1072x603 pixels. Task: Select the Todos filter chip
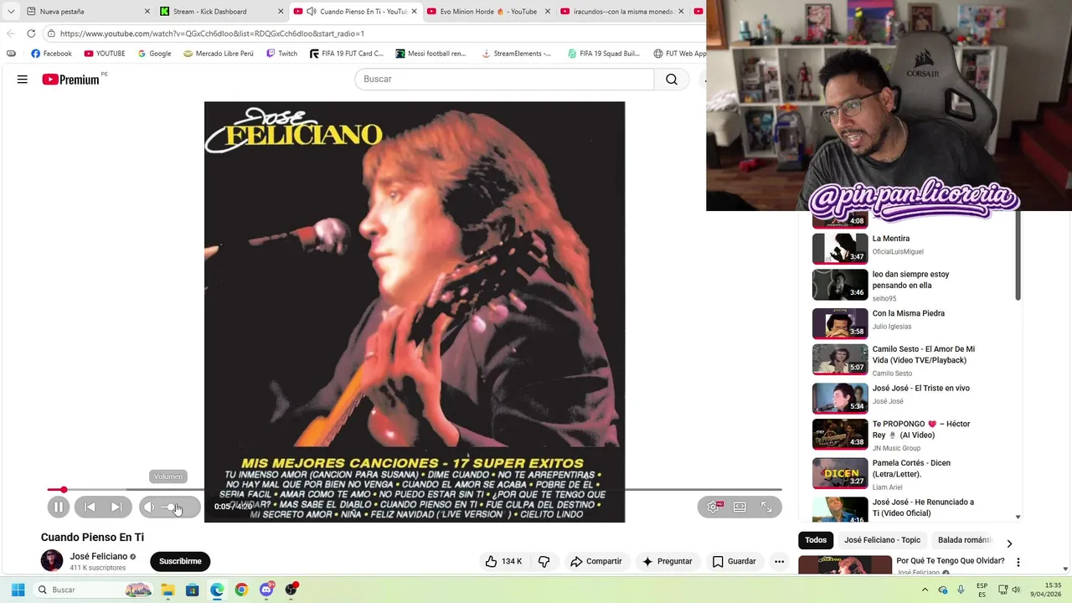pos(816,540)
